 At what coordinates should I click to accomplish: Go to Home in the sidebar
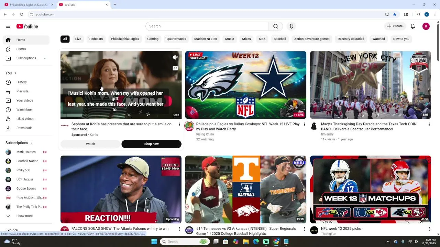[26, 40]
